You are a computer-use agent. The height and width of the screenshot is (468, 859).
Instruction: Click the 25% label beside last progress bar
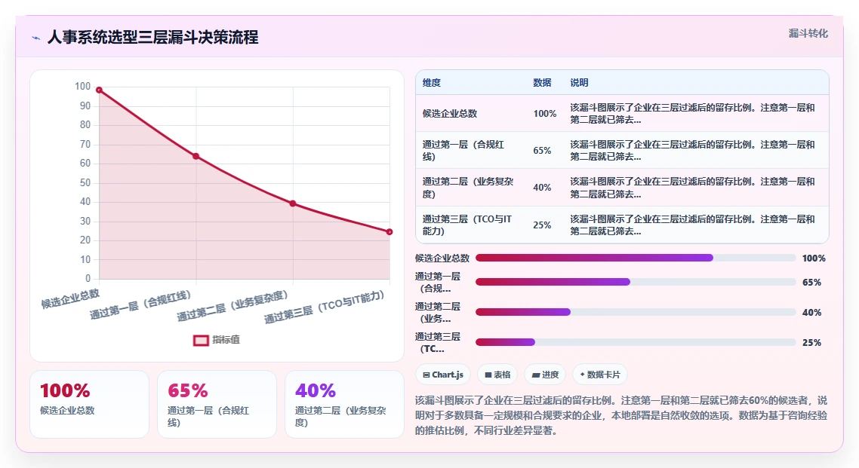[x=812, y=343]
